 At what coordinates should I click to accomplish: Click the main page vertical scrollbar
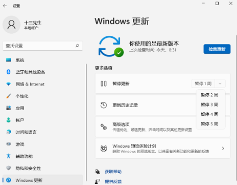[236, 108]
